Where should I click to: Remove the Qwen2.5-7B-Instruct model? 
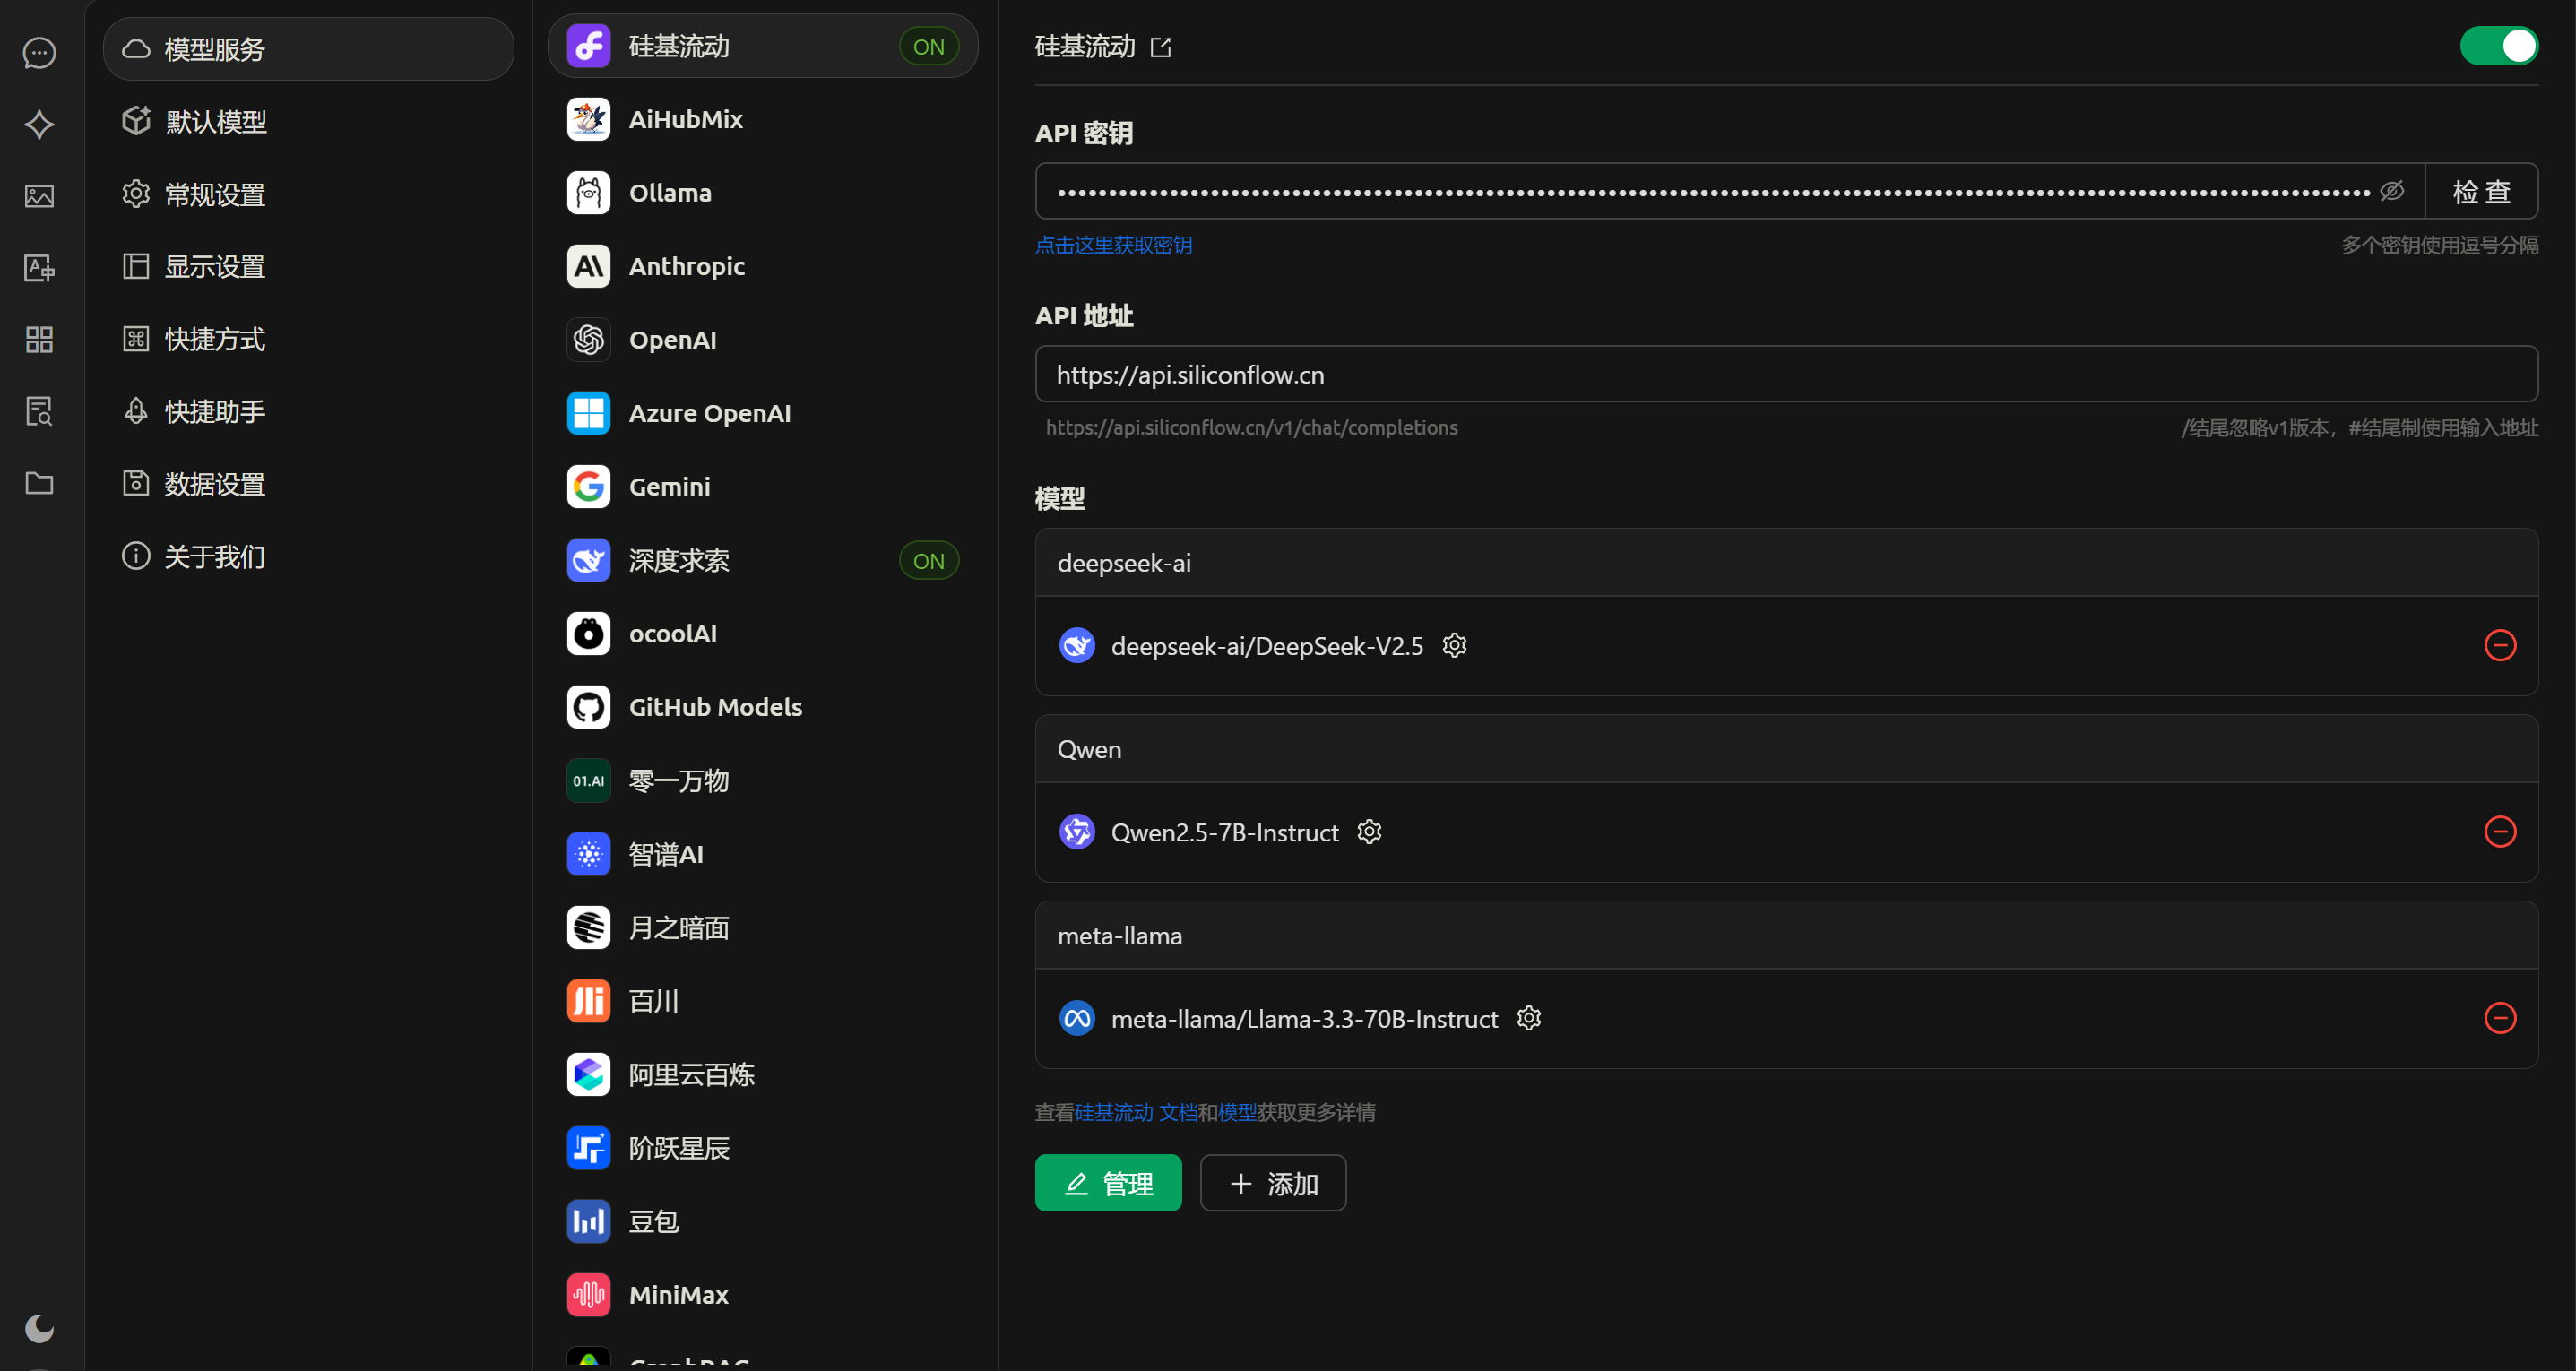point(2500,831)
